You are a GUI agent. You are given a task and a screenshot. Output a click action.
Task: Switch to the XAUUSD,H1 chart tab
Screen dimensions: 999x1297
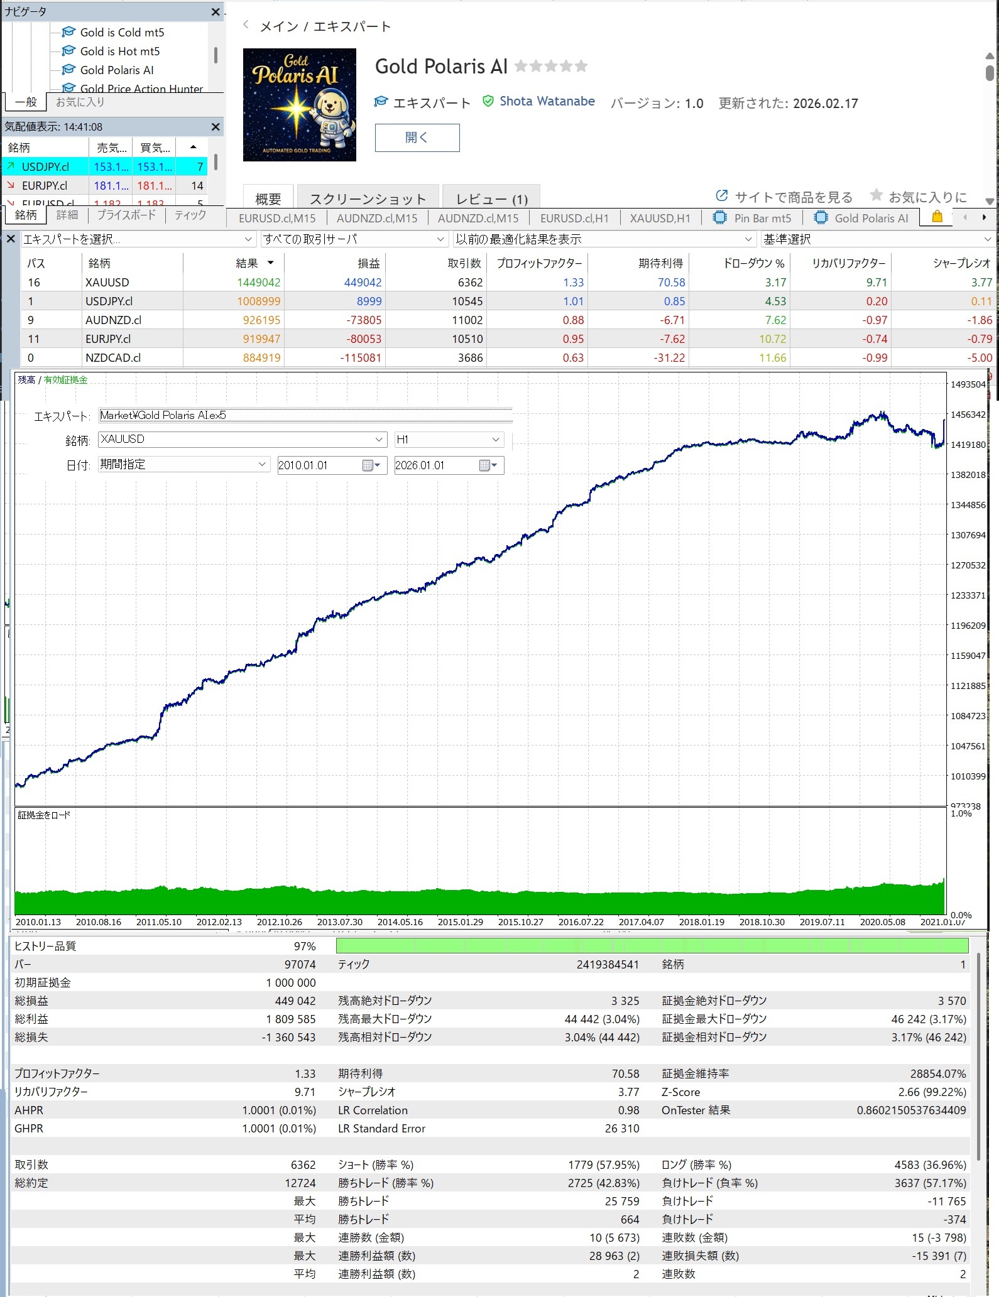coord(660,218)
